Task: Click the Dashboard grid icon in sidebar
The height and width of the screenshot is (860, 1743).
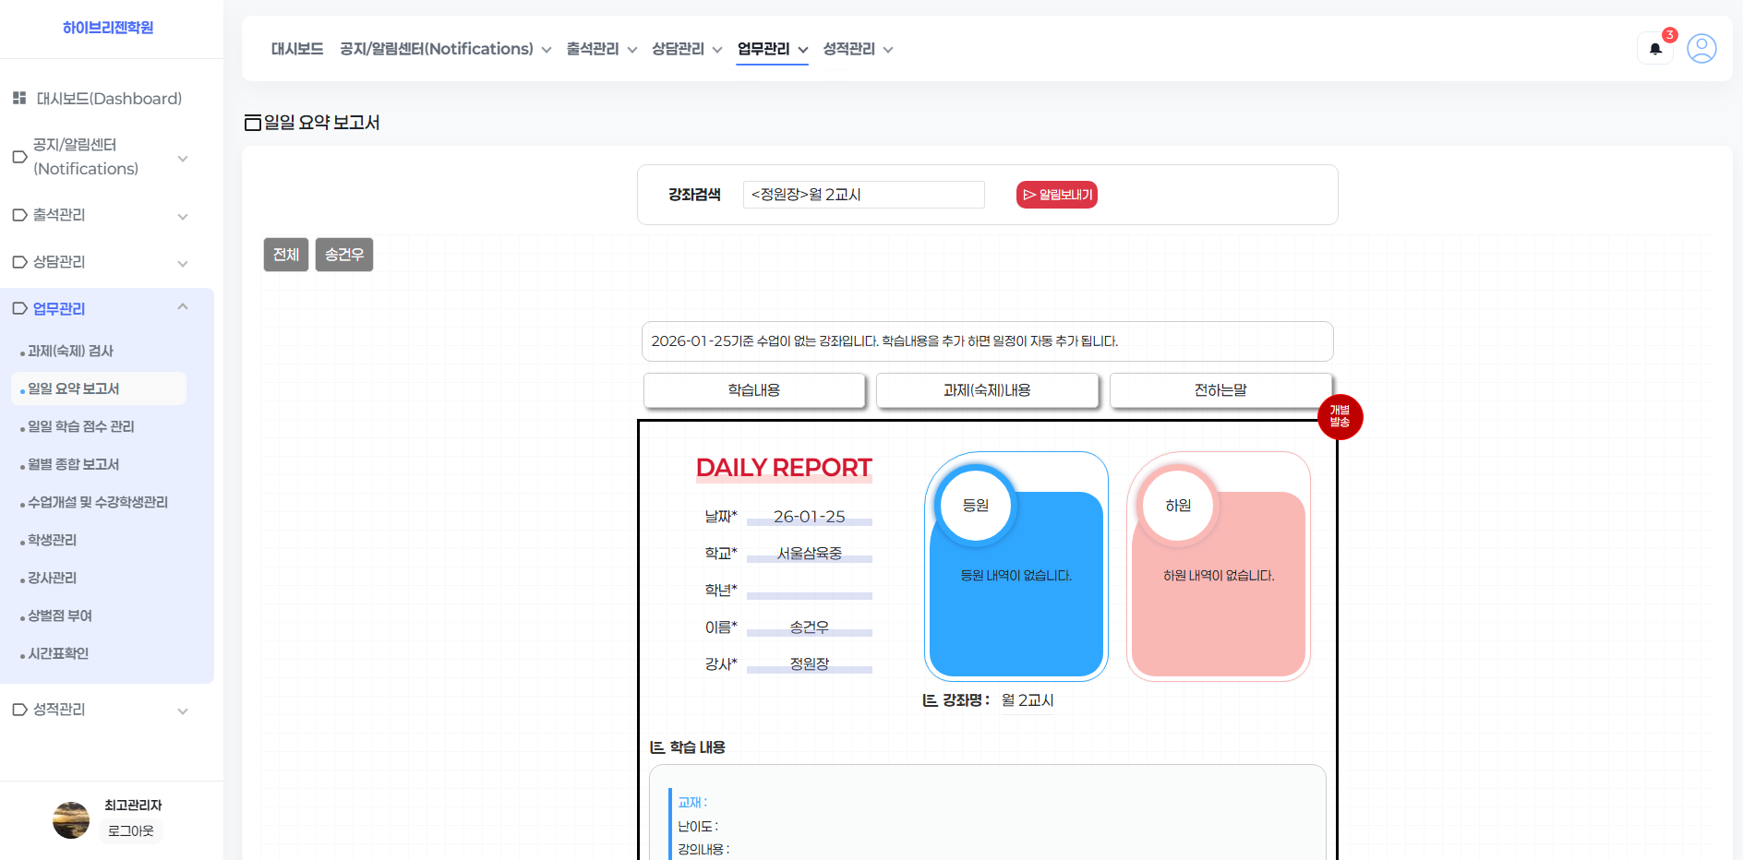Action: (x=19, y=98)
